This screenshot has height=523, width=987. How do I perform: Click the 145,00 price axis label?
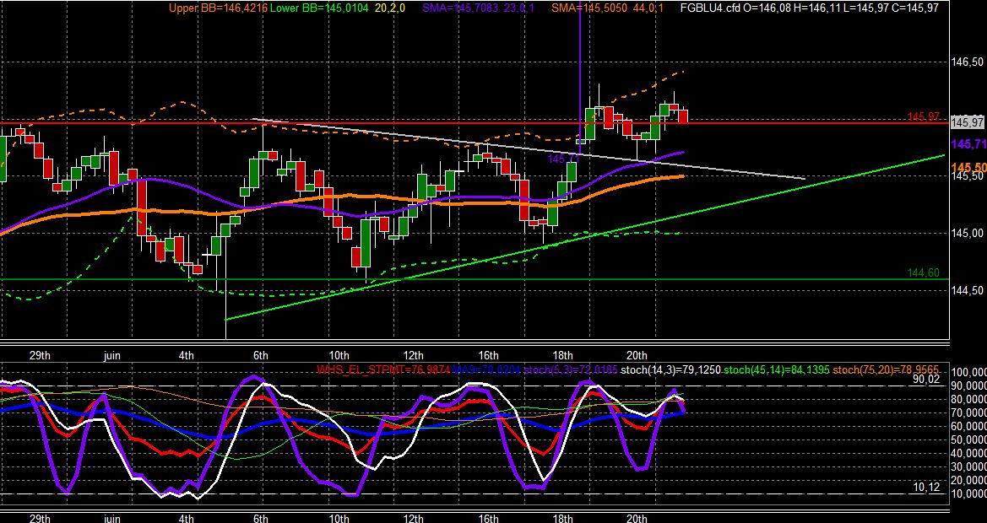(x=968, y=233)
